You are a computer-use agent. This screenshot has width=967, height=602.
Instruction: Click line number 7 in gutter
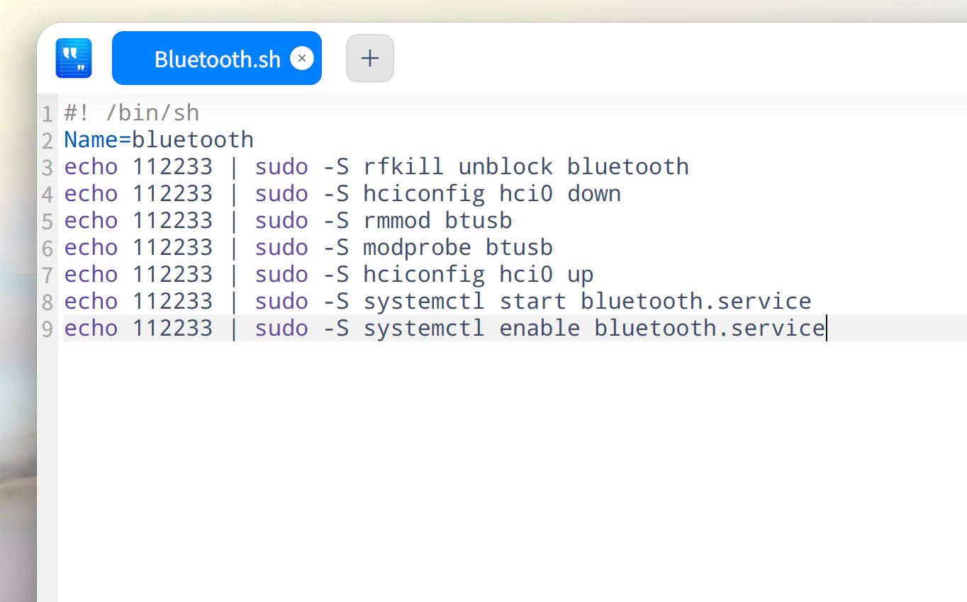47,276
